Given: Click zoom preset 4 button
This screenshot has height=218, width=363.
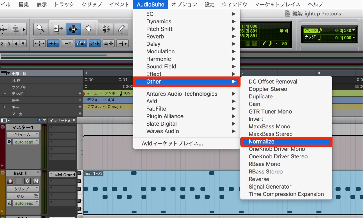Looking at the screenshot, I should [x=16, y=44].
